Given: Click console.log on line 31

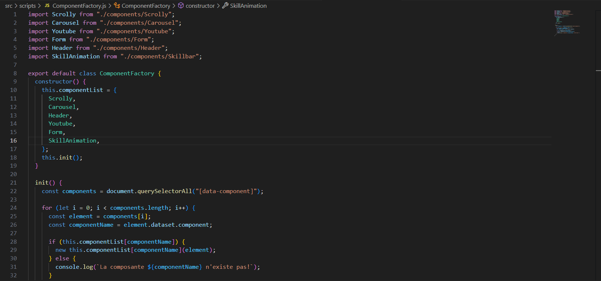Looking at the screenshot, I should (x=74, y=267).
